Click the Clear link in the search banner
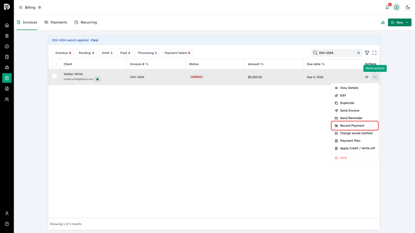The height and width of the screenshot is (233, 415). point(94,40)
